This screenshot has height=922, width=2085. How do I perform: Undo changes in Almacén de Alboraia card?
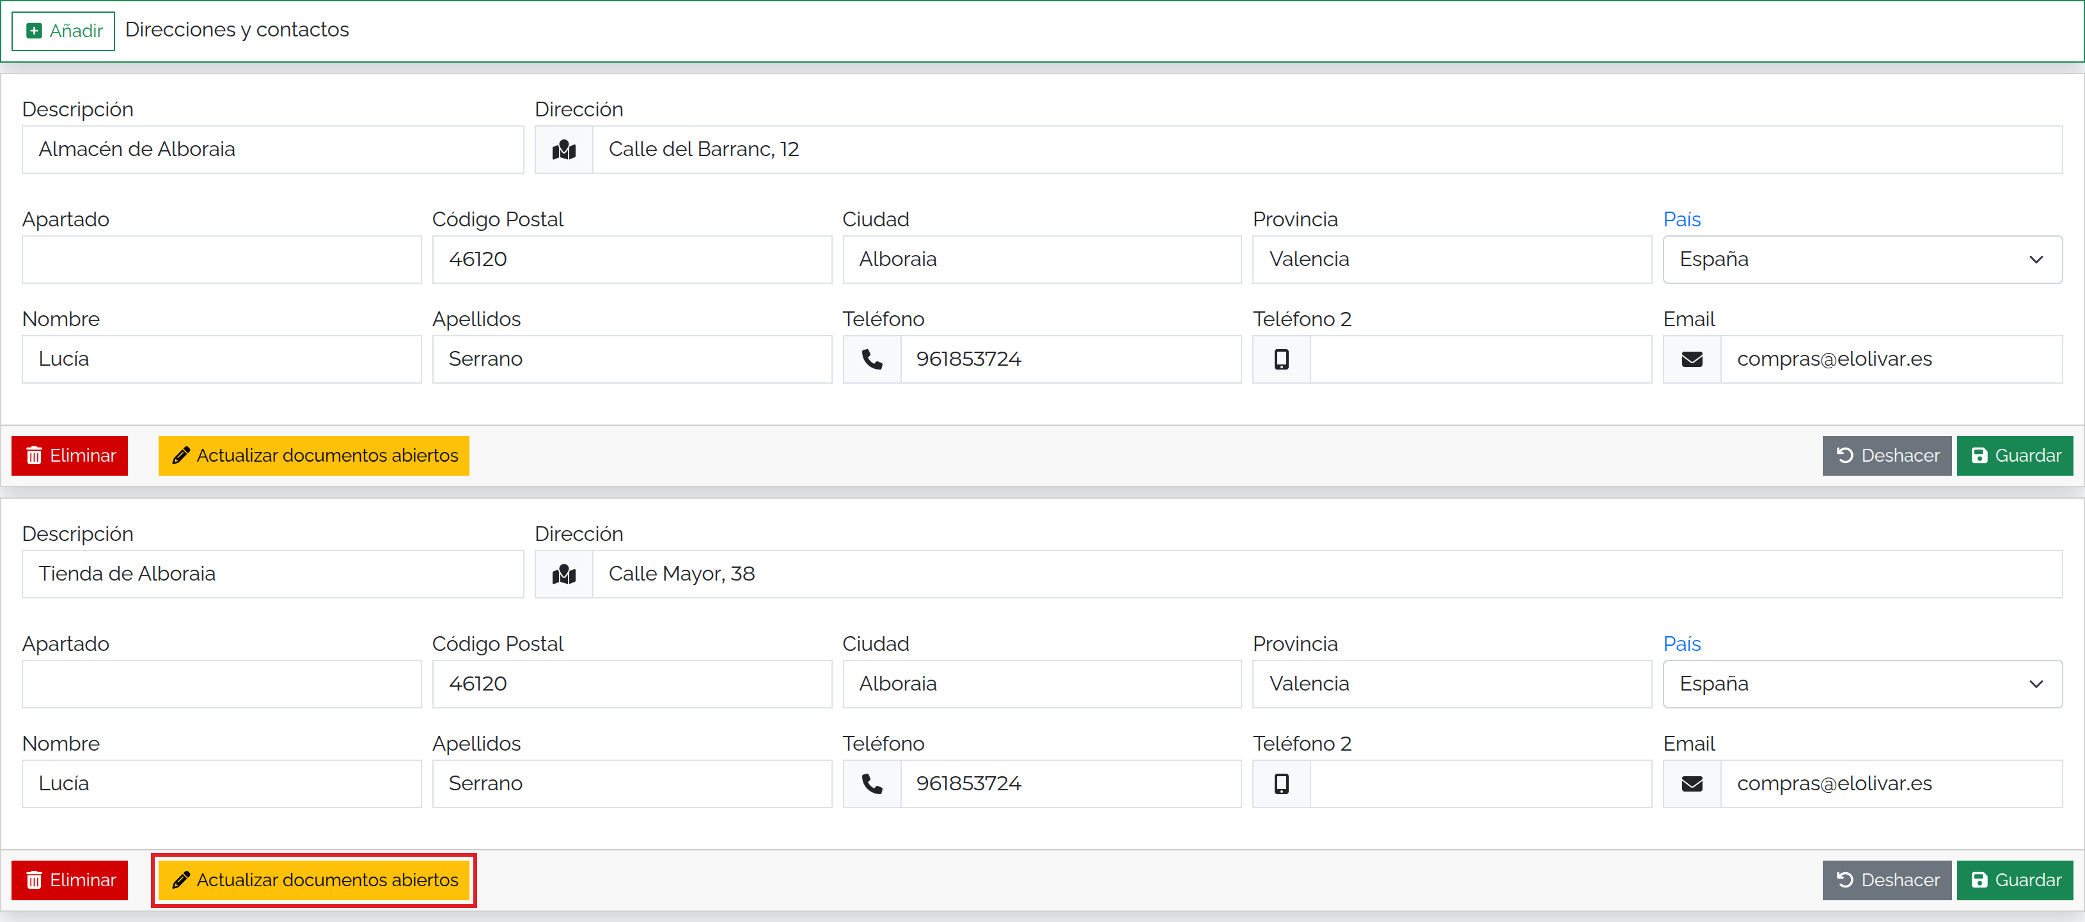[1887, 456]
